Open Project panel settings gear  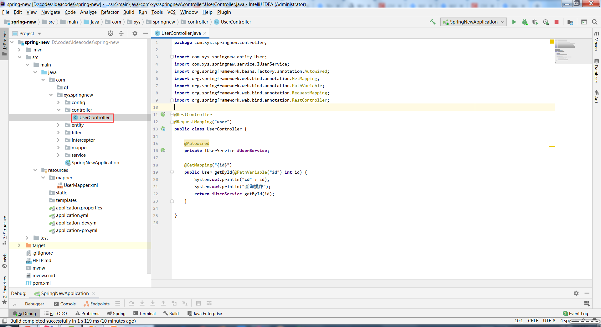tap(135, 33)
